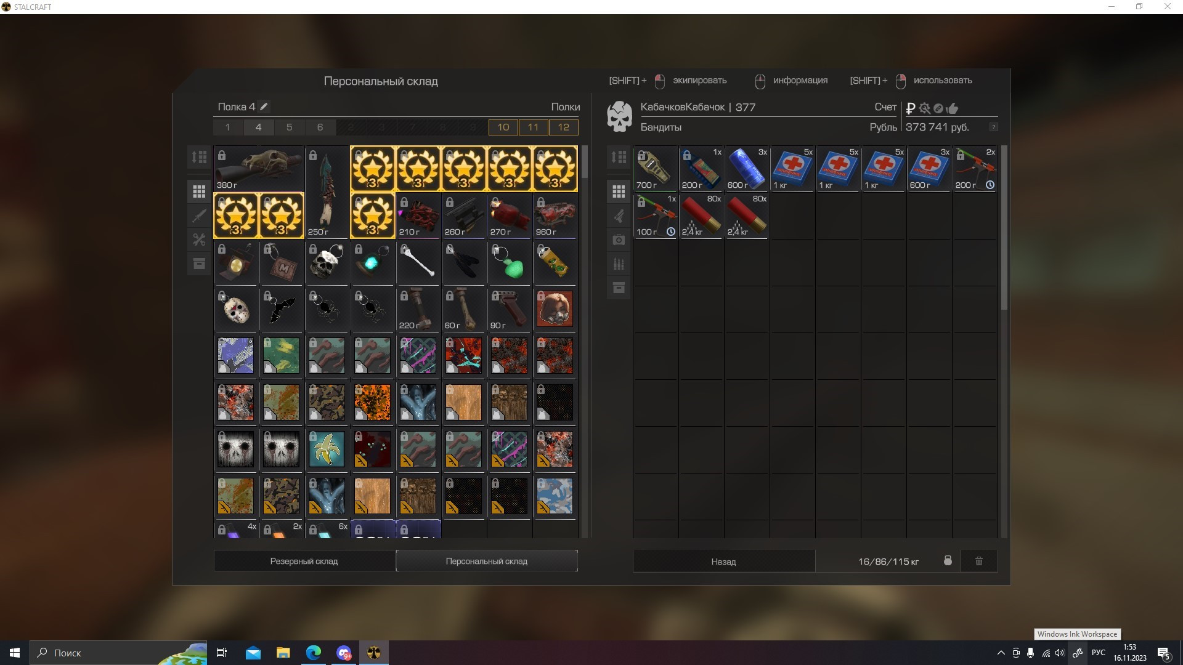Filter storage by the box category icon

199,264
